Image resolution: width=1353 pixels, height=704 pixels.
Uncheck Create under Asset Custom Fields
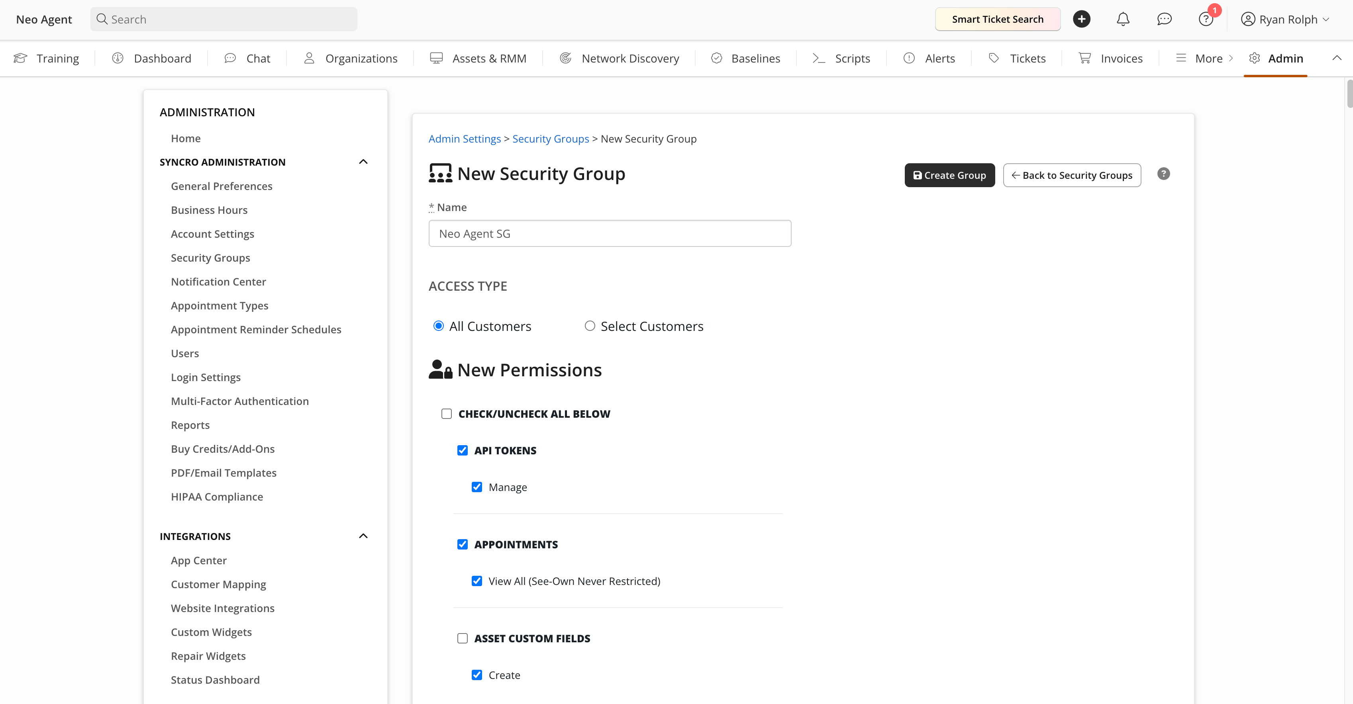[476, 675]
